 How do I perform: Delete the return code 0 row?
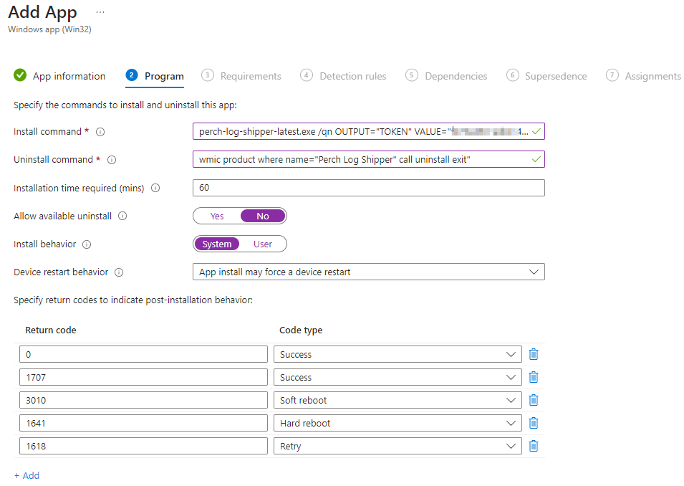point(533,354)
